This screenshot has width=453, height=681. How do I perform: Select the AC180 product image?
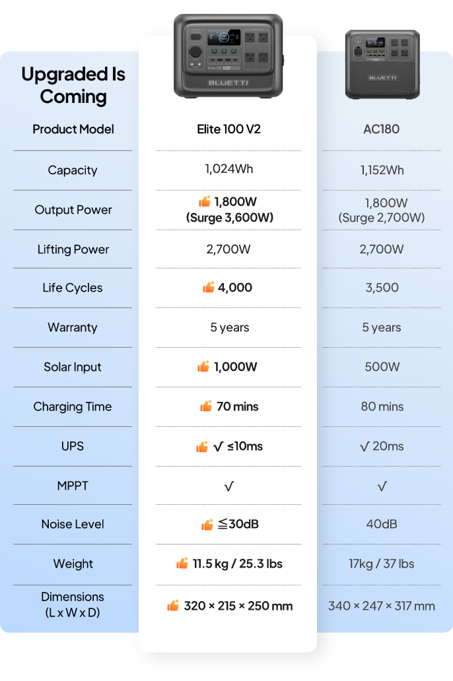tap(382, 64)
